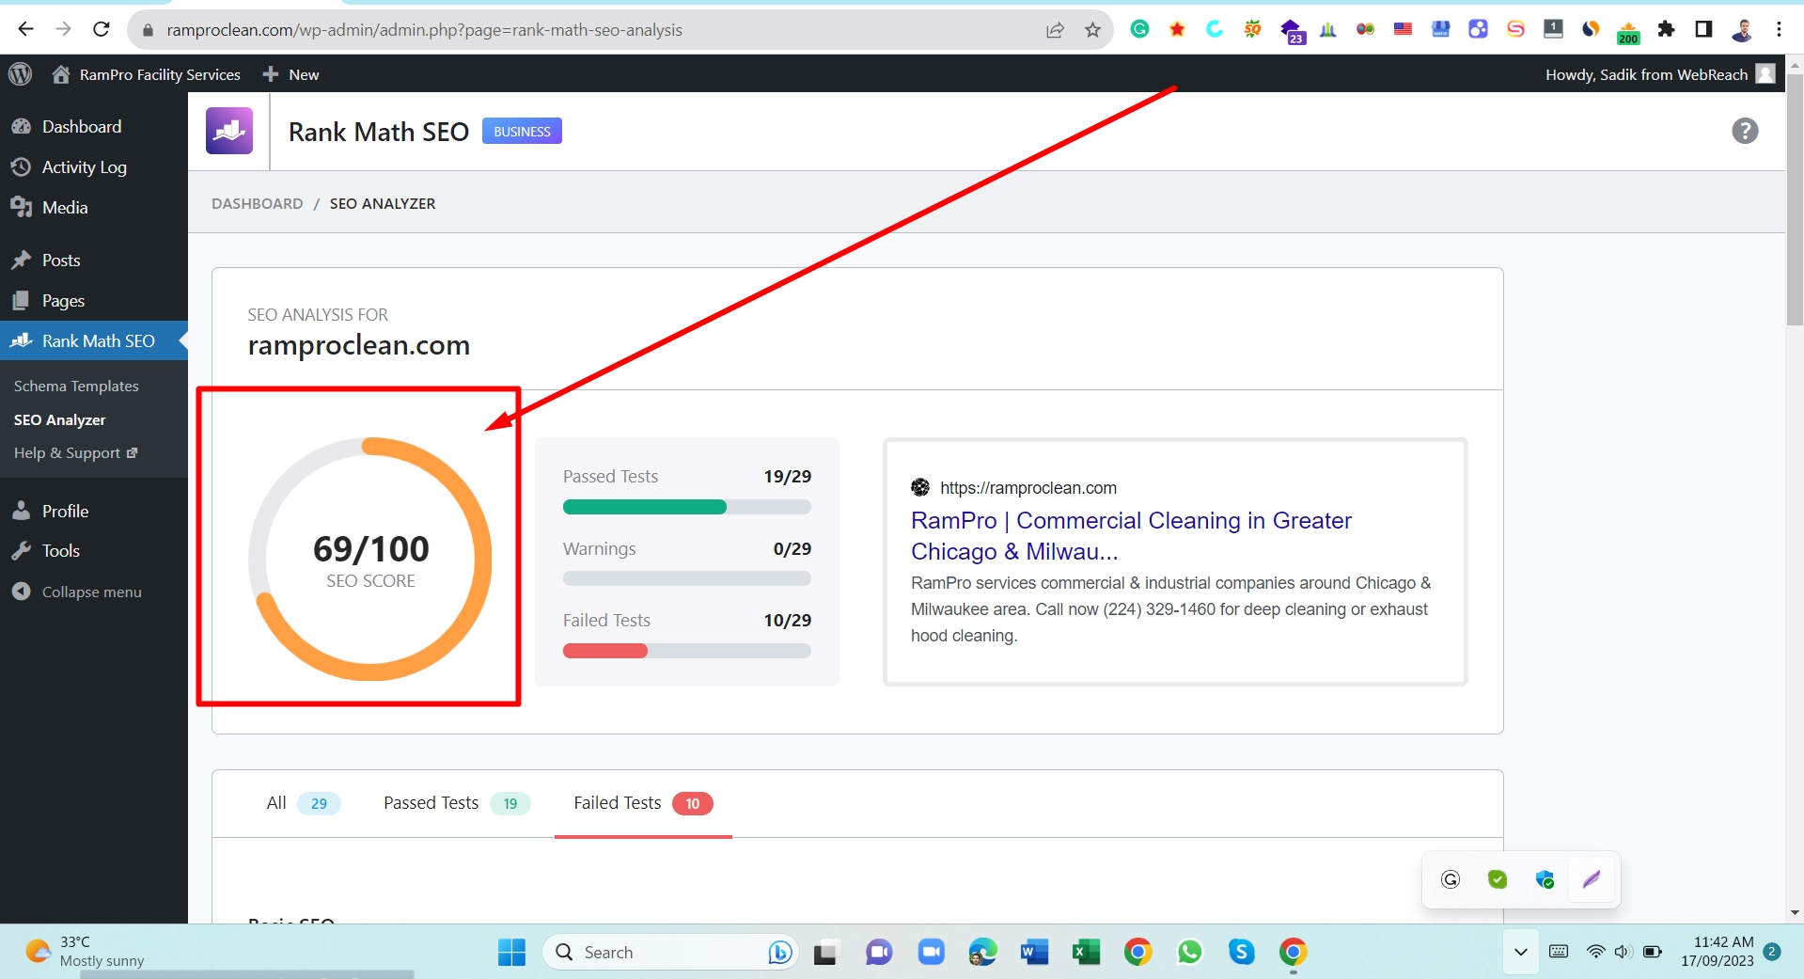Click the RamPro Commercial Cleaning result title
This screenshot has width=1804, height=979.
tap(1130, 535)
